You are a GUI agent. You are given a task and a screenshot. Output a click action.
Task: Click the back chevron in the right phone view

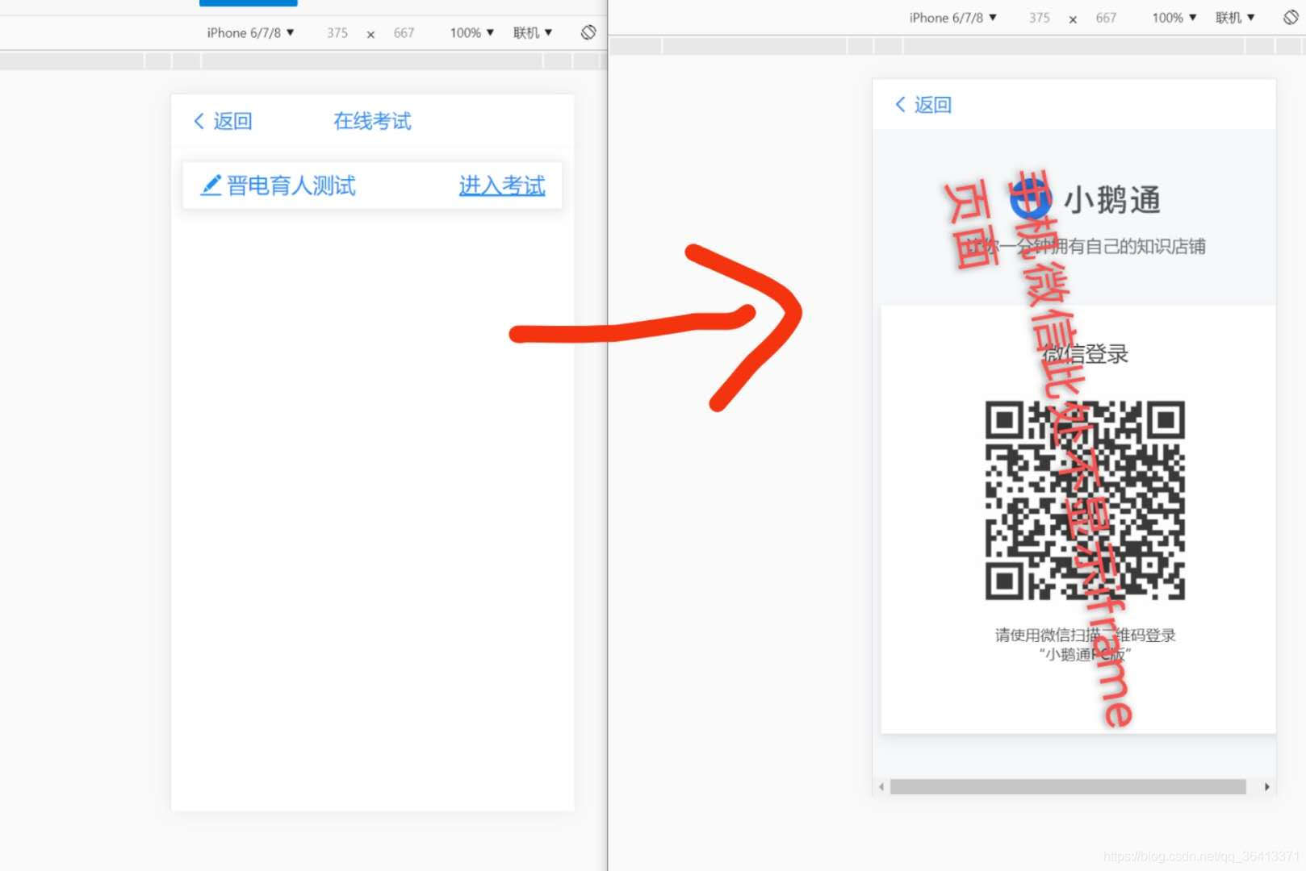pos(900,104)
